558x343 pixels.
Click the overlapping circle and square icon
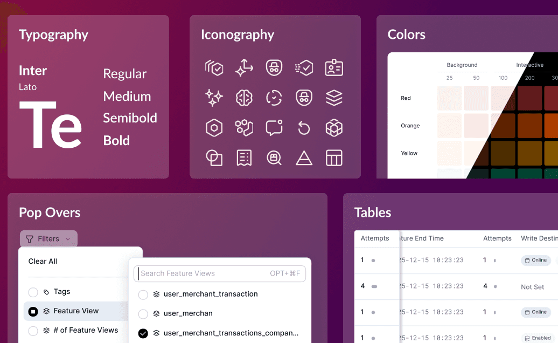point(214,157)
